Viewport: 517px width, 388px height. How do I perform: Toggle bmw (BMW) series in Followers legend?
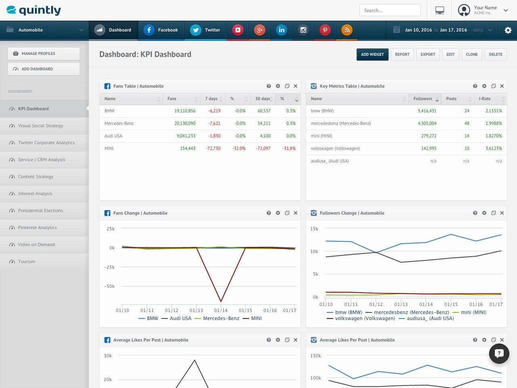pyautogui.click(x=344, y=312)
